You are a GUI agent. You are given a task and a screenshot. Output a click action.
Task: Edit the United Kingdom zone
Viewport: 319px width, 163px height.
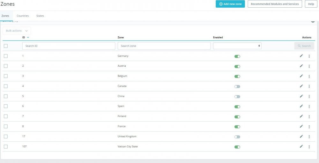pos(301,136)
